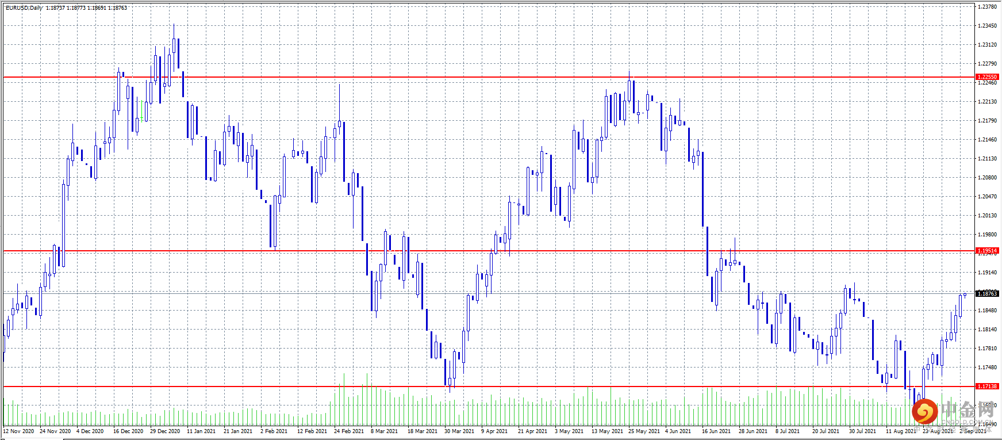Click the 20 Jul 2021 date label
The width and height of the screenshot is (1002, 440).
pos(827,431)
